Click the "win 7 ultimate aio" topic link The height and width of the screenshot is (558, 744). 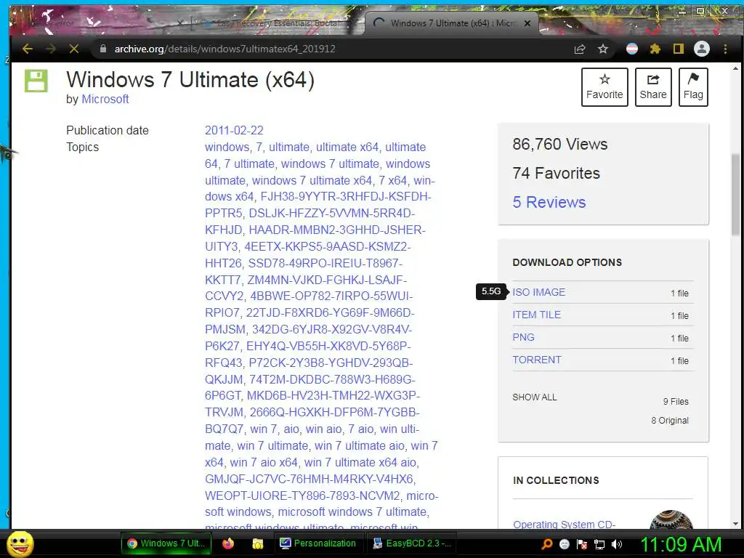[x=359, y=445]
